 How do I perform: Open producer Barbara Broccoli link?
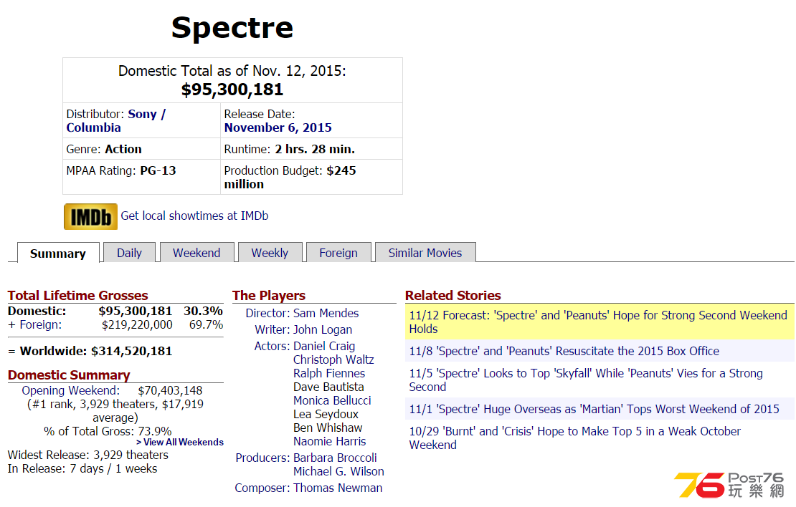point(335,458)
